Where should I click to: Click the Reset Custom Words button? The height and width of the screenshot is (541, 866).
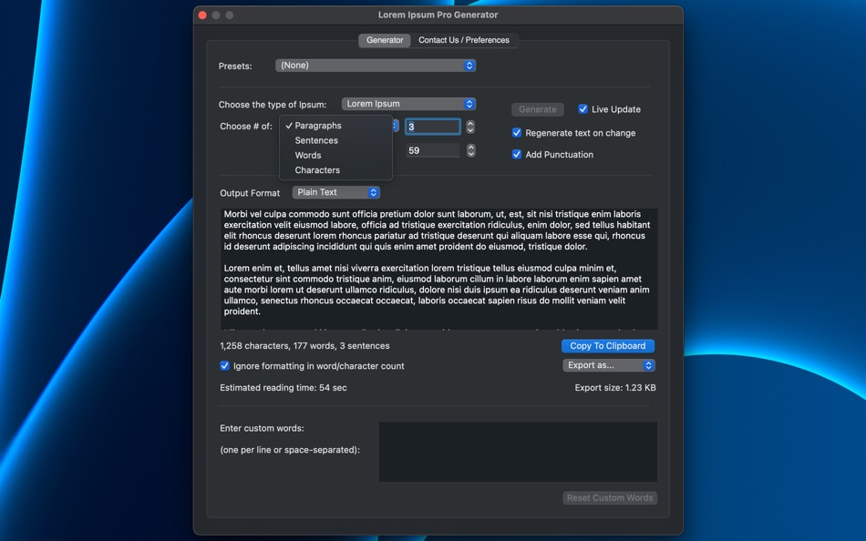click(609, 497)
